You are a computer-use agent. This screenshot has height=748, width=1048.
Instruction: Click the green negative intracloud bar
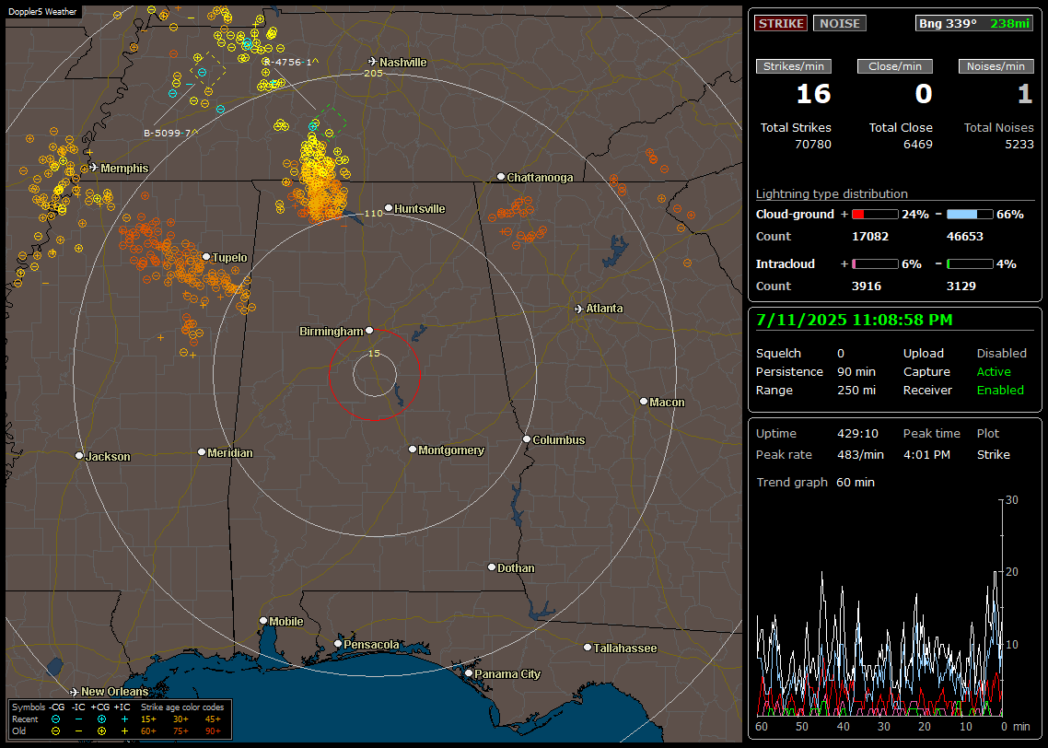[970, 264]
